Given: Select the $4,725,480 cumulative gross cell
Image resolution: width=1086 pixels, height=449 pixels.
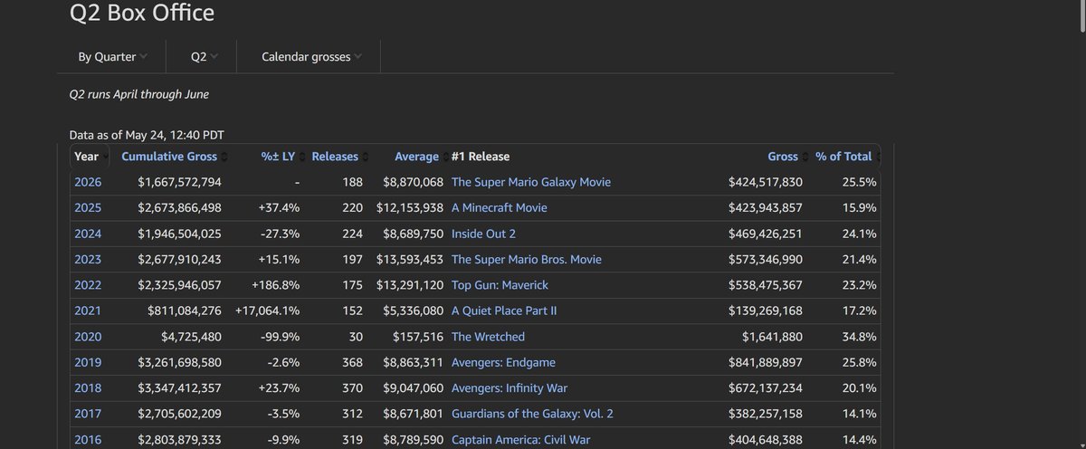Looking at the screenshot, I should pos(192,337).
